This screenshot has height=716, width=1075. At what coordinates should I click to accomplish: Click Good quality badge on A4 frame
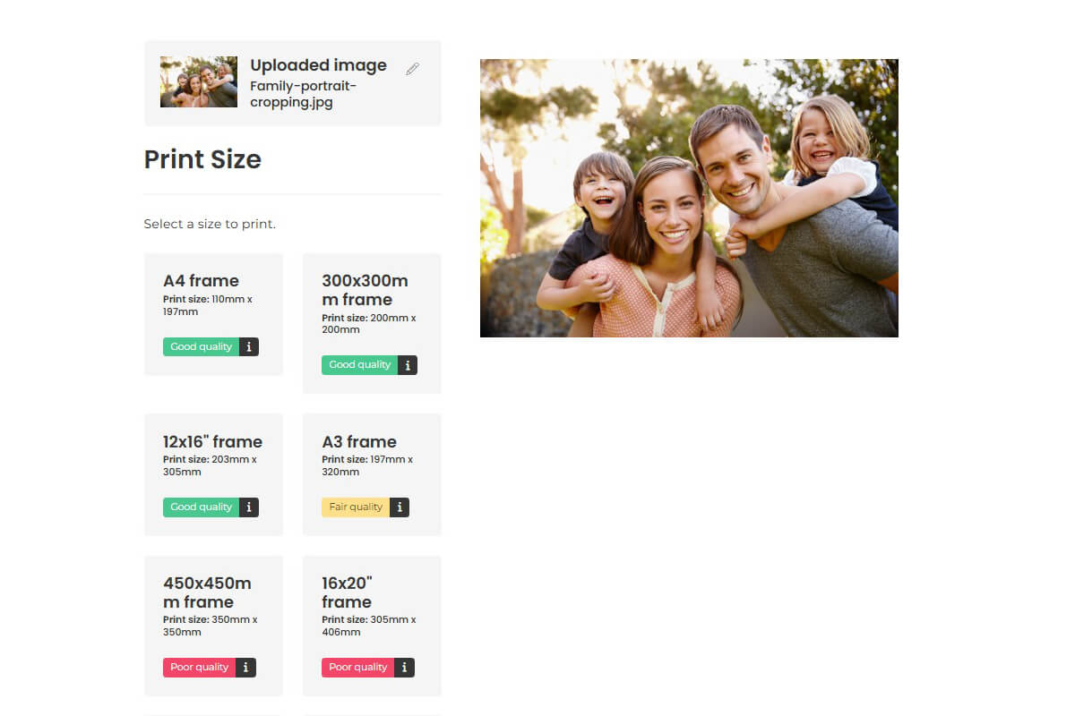tap(201, 346)
